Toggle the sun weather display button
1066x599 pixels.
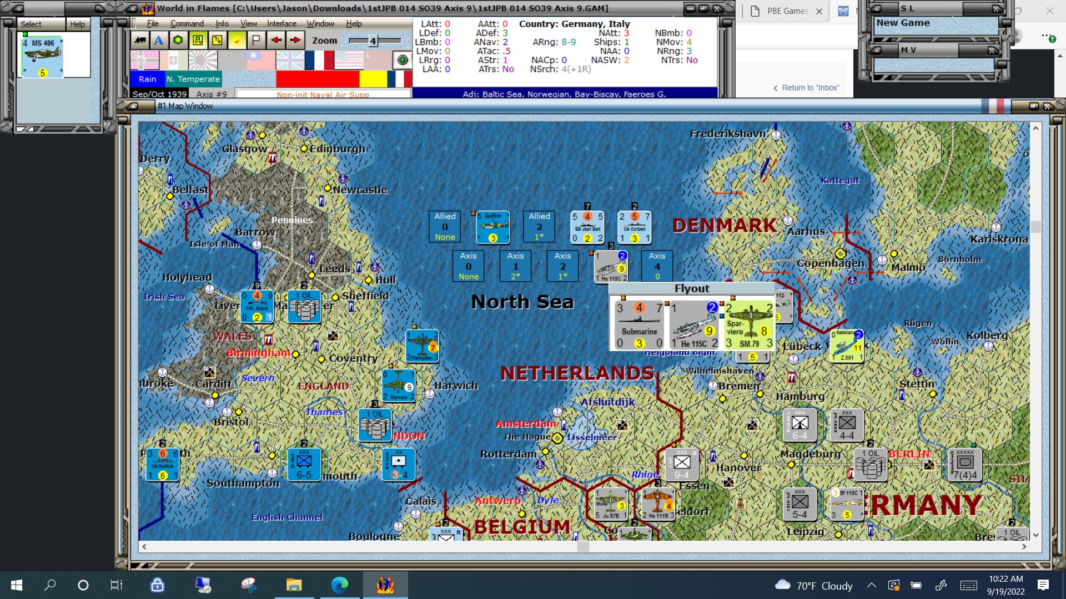(237, 40)
